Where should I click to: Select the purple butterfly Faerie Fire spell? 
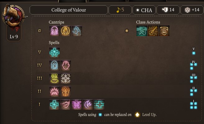coord(77,104)
